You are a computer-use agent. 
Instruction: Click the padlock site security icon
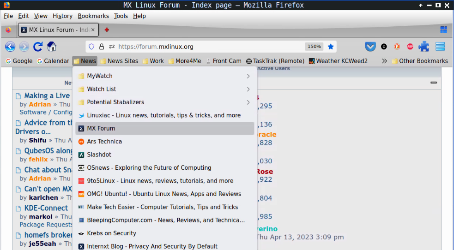(102, 47)
